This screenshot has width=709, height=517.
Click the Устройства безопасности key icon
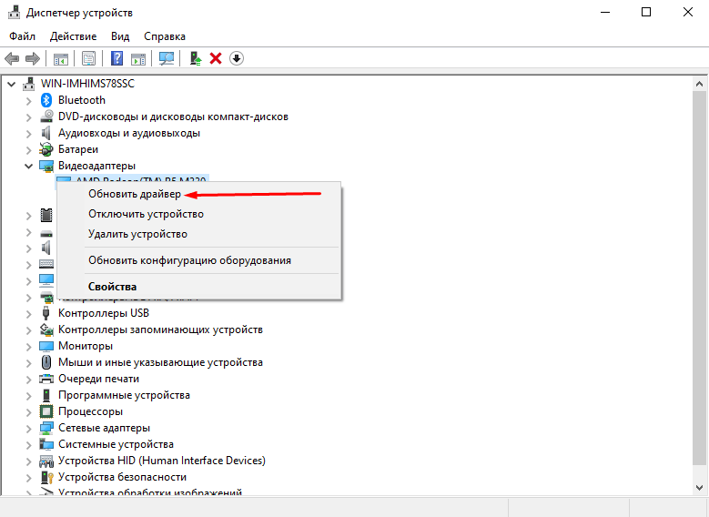46,477
